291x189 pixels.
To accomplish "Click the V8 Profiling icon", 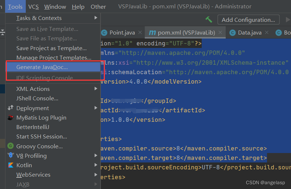I will point(10,156).
